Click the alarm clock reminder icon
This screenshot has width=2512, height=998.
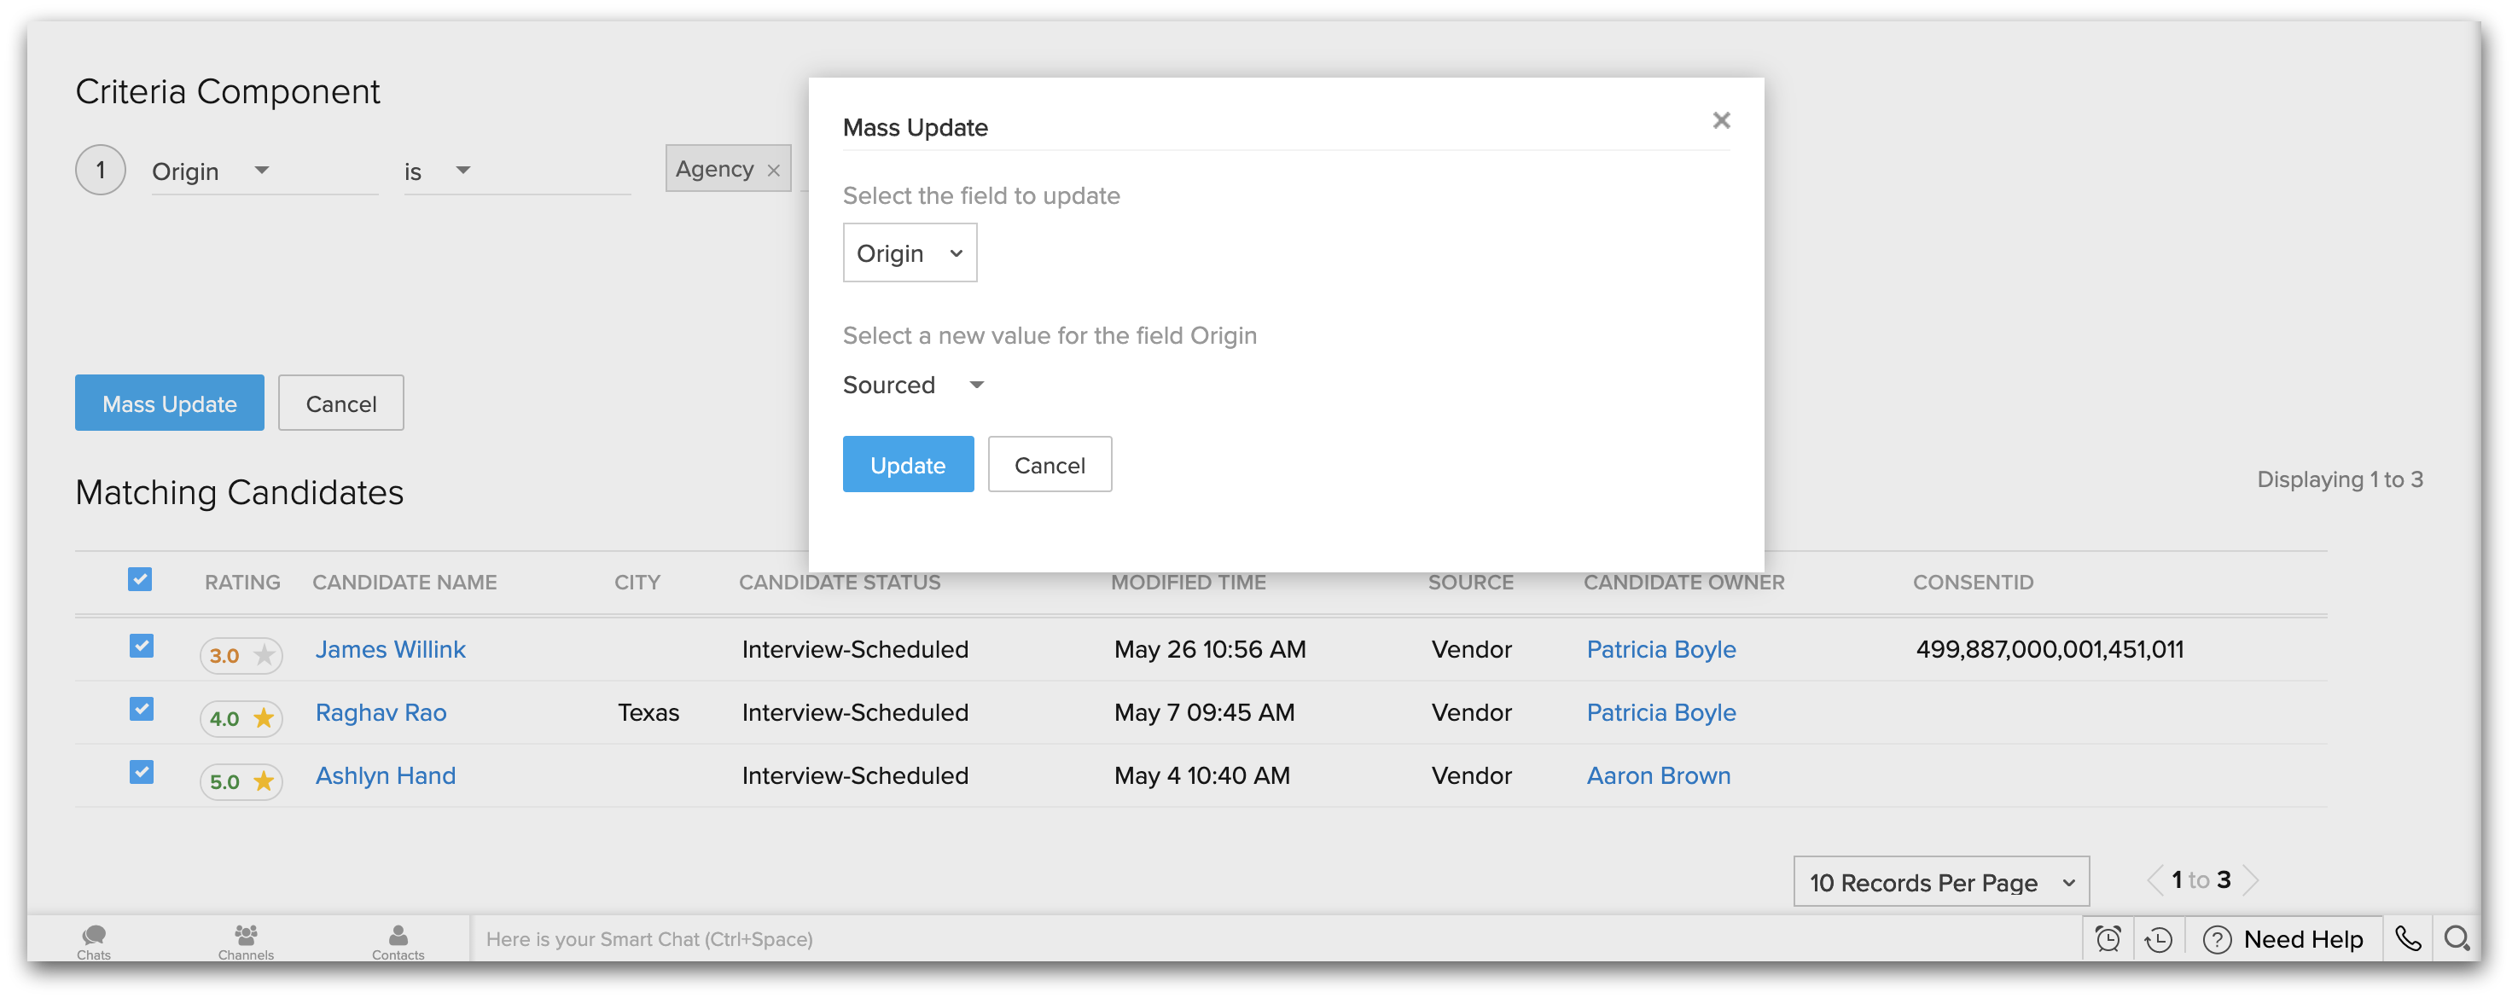click(2108, 939)
